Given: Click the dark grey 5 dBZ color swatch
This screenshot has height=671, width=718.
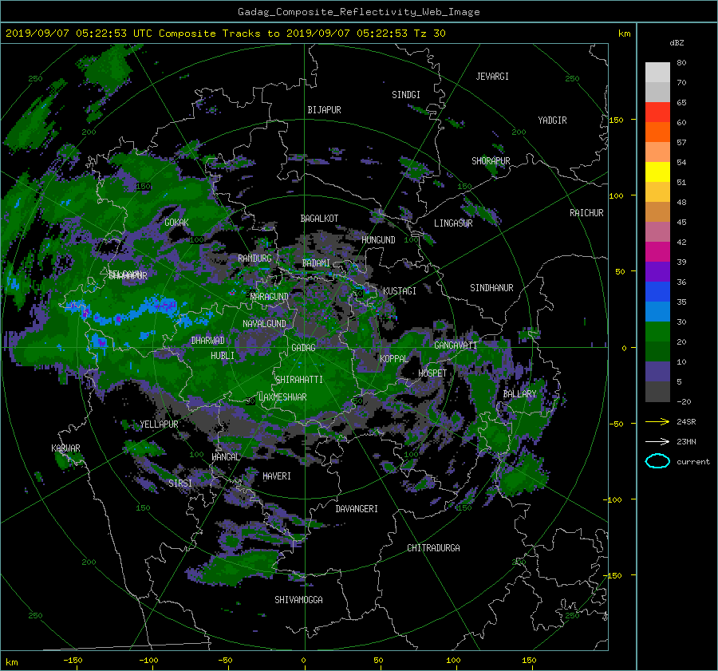Looking at the screenshot, I should pos(657,392).
